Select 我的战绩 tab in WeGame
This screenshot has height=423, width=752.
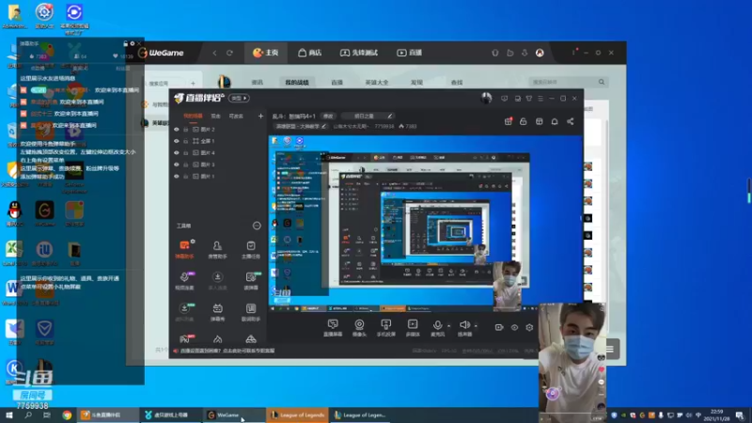[297, 83]
